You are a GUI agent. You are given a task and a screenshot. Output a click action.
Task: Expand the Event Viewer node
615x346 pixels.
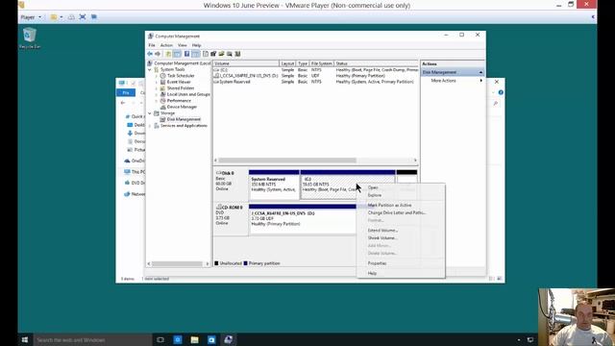156,82
